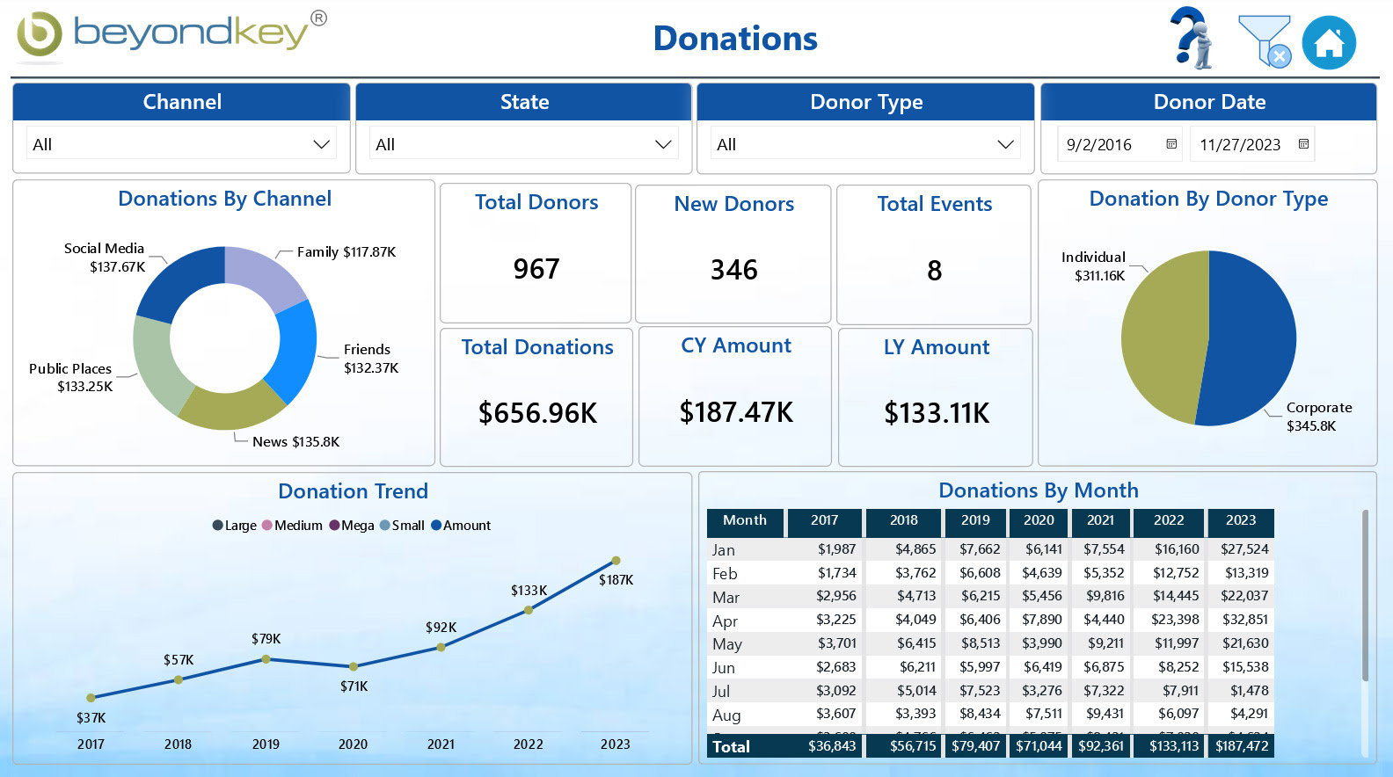Toggle the Medium legend item in Donation Trend
The image size is (1393, 777).
point(292,526)
